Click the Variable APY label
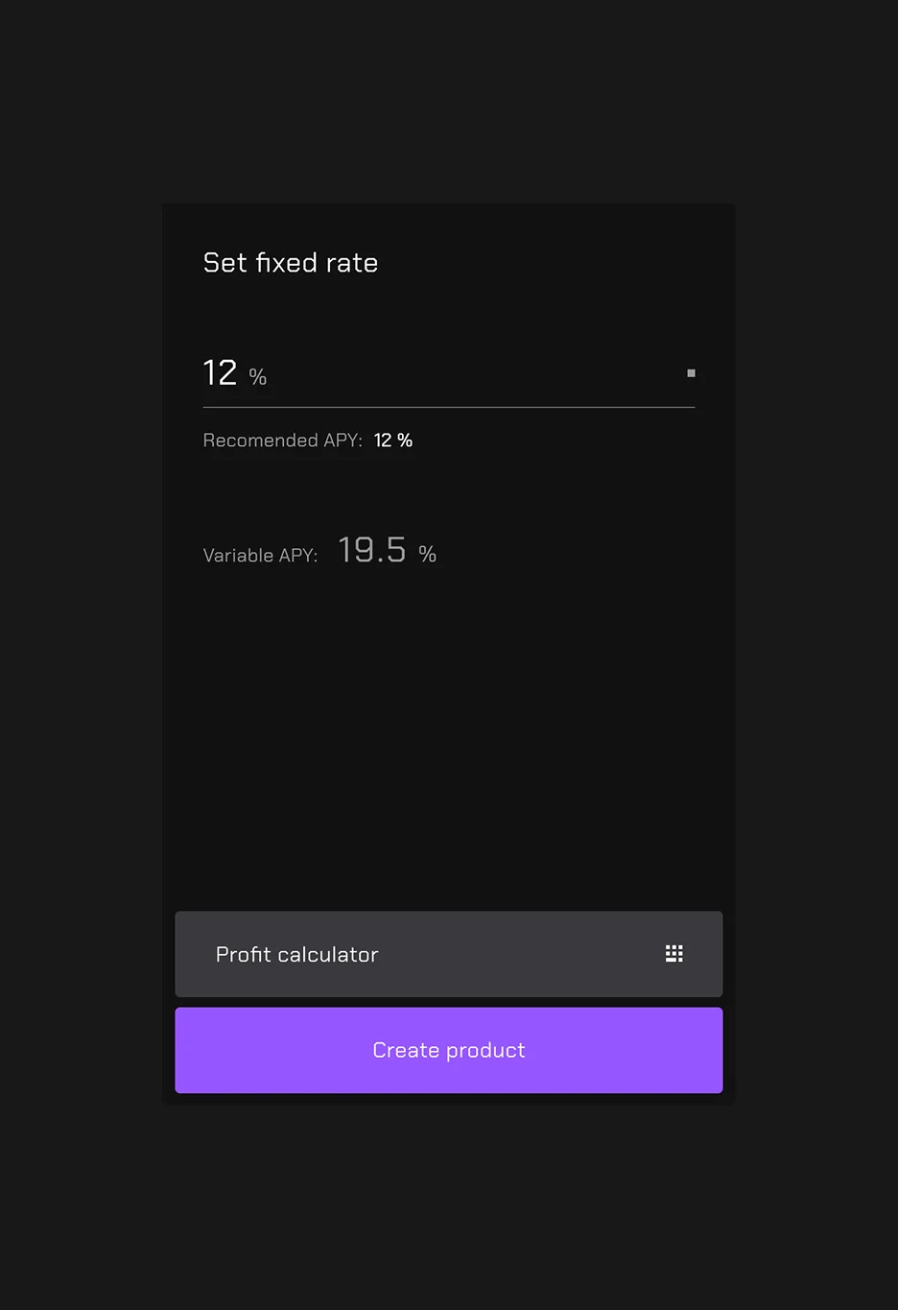 (260, 556)
